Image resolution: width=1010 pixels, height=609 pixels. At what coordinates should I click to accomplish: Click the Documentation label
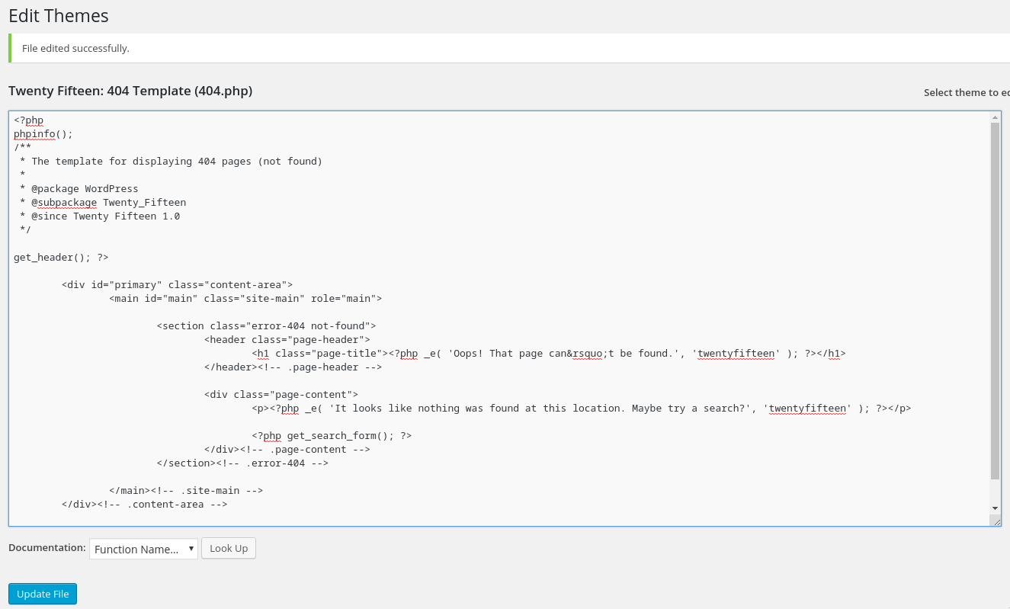[46, 548]
